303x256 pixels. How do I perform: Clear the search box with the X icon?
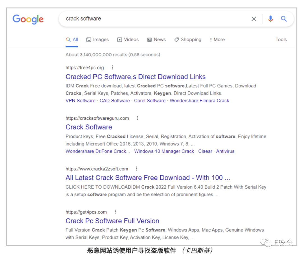click(x=254, y=19)
